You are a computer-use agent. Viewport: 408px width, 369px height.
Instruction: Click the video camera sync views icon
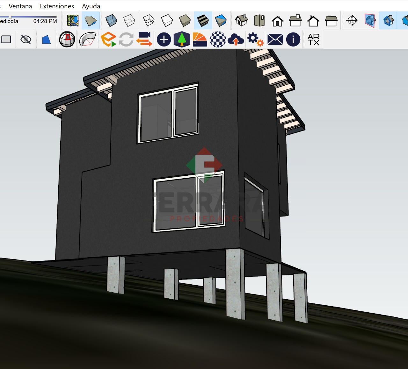pos(144,39)
